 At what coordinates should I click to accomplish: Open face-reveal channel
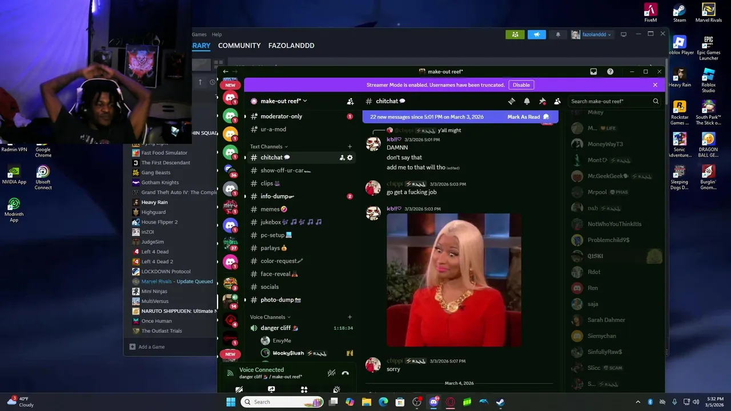(300, 274)
